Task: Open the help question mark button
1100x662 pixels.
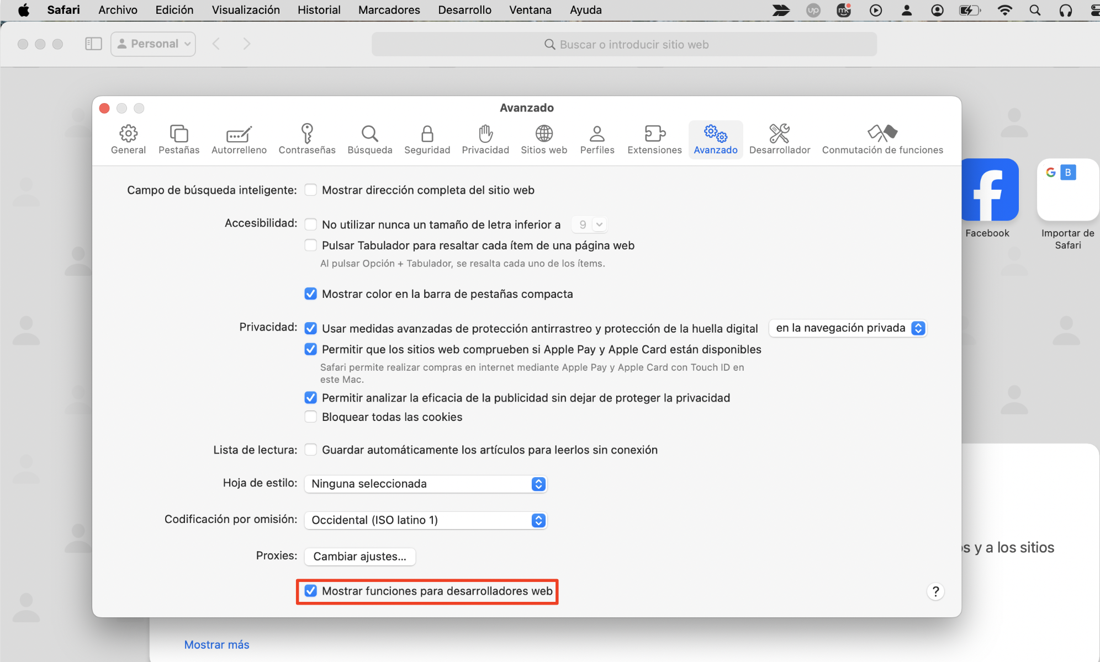Action: [935, 591]
